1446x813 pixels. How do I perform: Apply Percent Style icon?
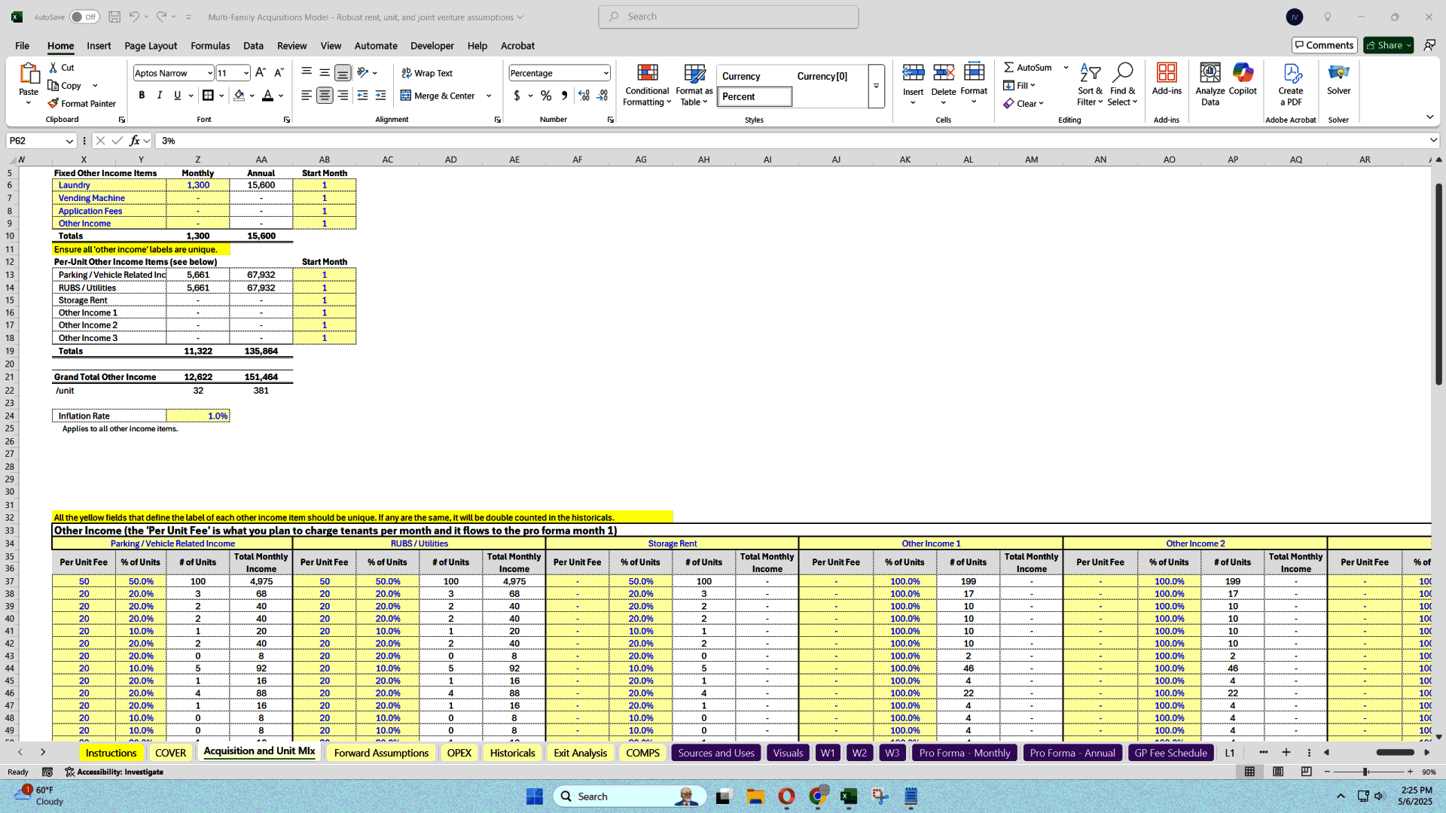pyautogui.click(x=546, y=96)
